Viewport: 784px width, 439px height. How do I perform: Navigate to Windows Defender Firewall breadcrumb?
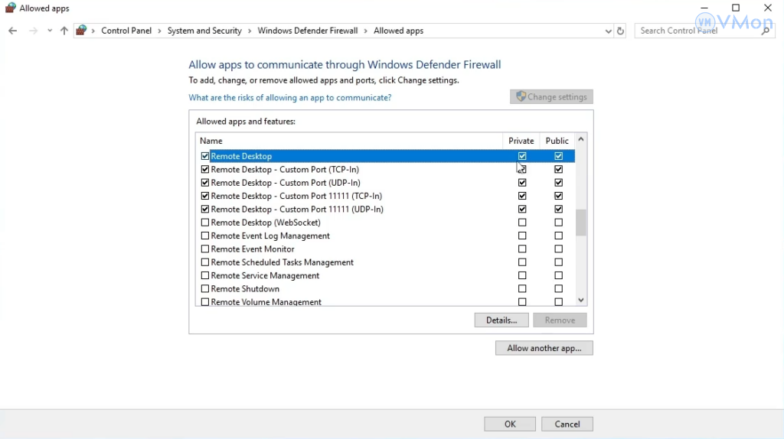point(307,31)
